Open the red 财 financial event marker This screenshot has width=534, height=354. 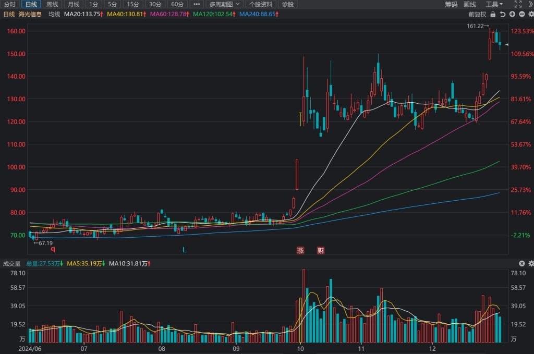tap(321, 251)
